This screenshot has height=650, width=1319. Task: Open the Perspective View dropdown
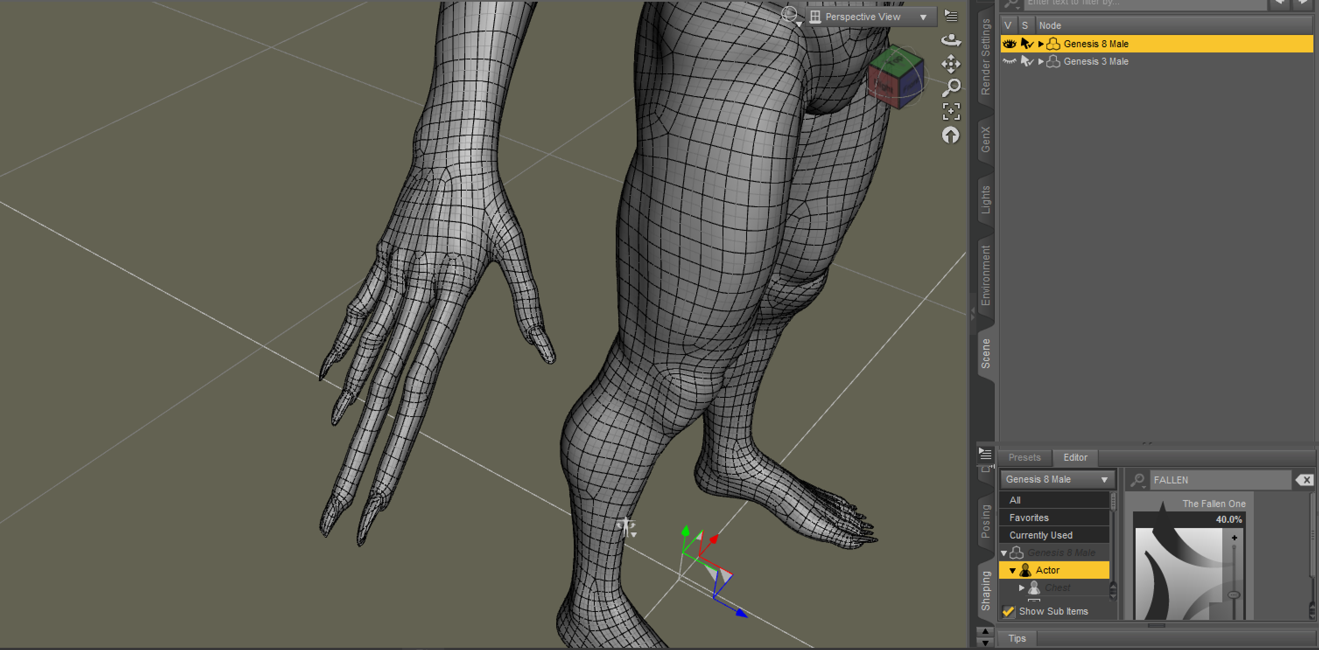tap(870, 17)
